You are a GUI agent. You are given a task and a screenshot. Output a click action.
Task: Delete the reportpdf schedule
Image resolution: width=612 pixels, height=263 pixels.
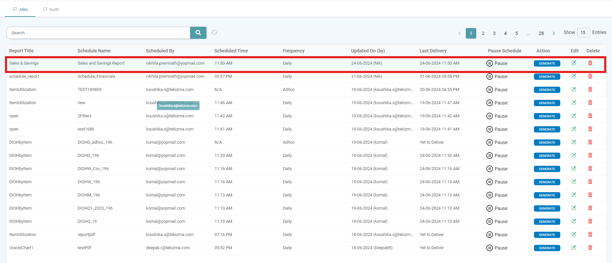pyautogui.click(x=590, y=234)
